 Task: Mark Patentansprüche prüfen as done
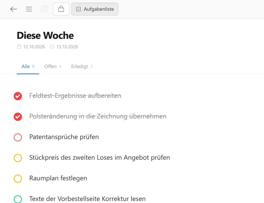18,137
